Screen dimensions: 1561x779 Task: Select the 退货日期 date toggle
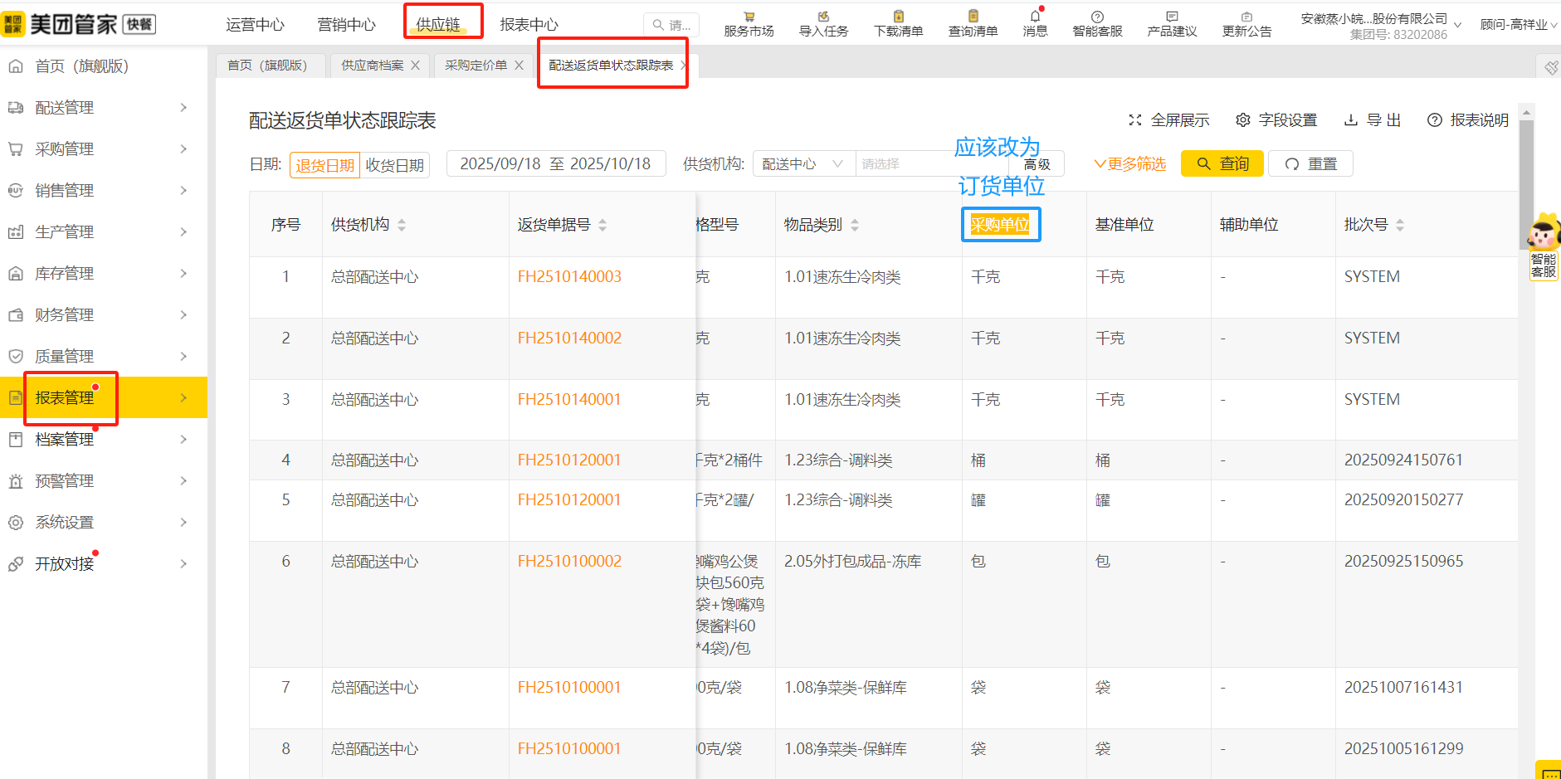[x=324, y=165]
